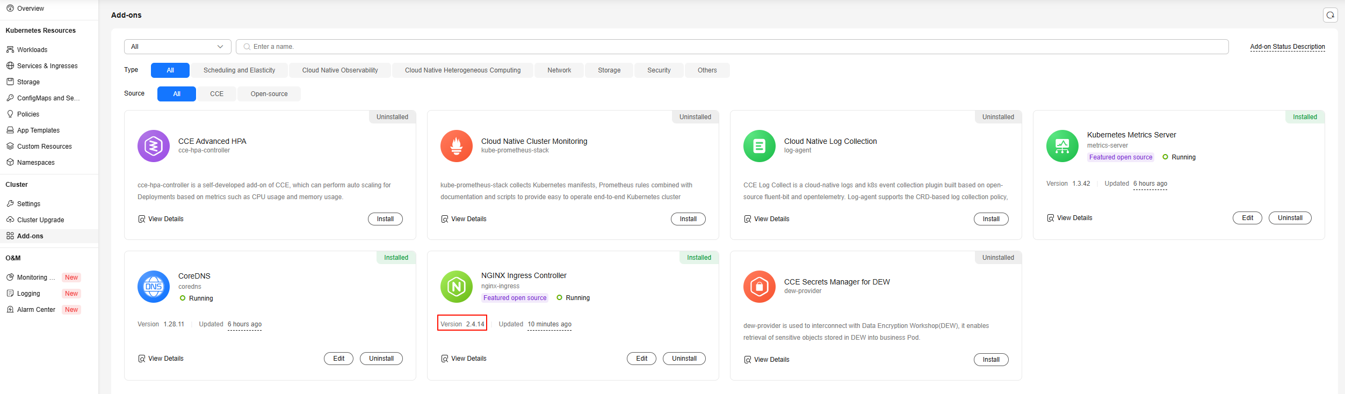The width and height of the screenshot is (1345, 394).
Task: Click Metrics Server 'Featured open source' tag
Action: pos(1120,157)
